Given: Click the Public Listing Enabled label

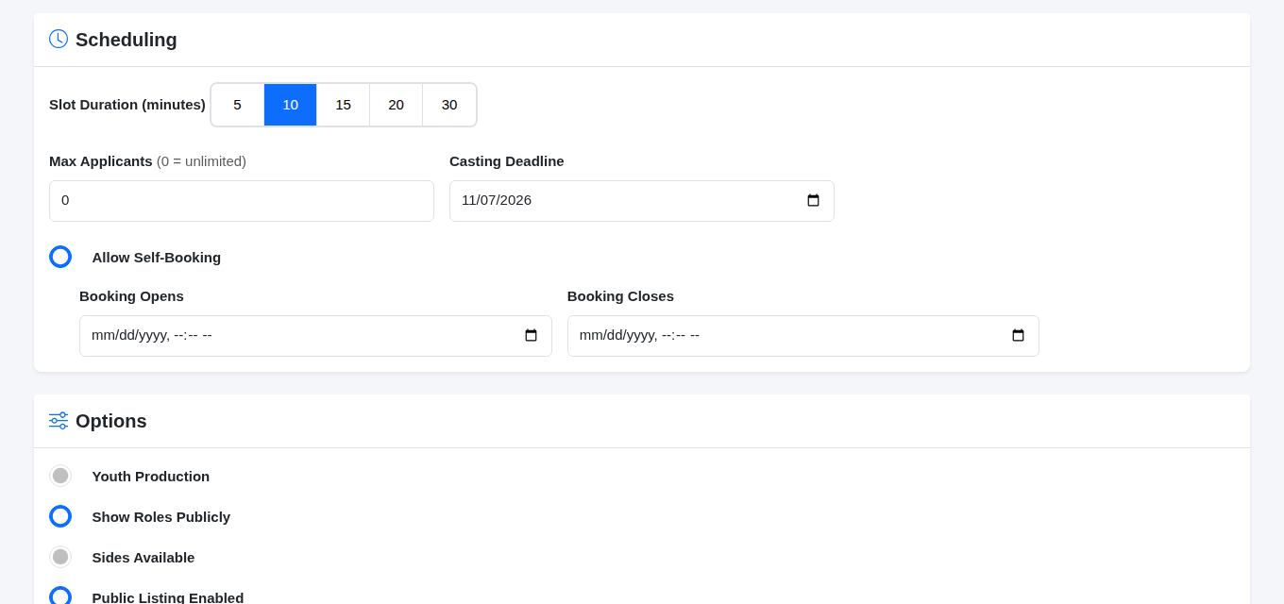Looking at the screenshot, I should point(168,597).
